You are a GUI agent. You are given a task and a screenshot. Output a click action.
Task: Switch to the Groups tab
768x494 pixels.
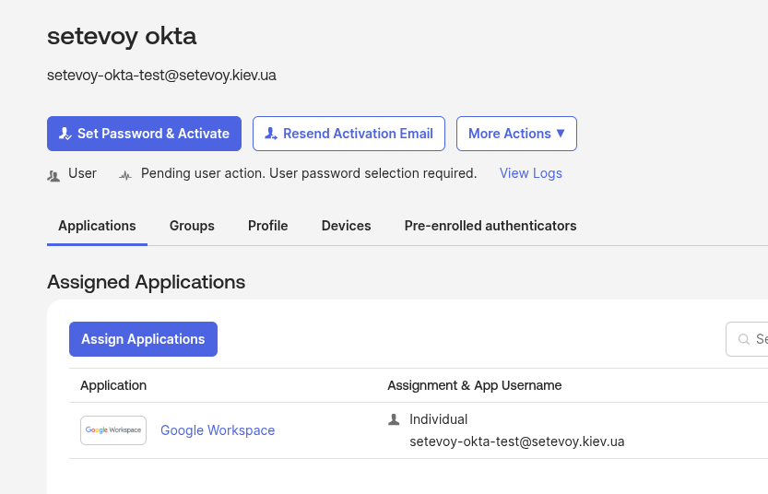pos(192,226)
